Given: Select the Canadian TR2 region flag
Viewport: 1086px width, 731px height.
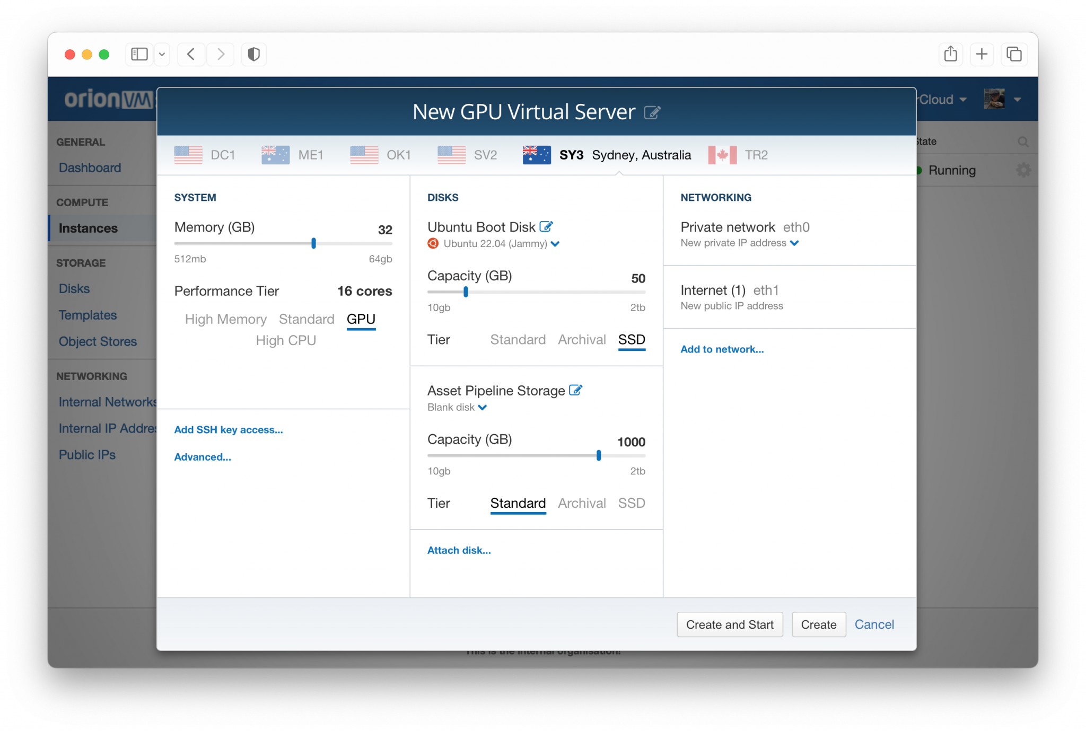Looking at the screenshot, I should coord(722,155).
